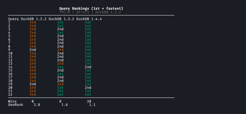Click query 7's '2nd' under DuckDB 1.3.2

tap(60, 43)
